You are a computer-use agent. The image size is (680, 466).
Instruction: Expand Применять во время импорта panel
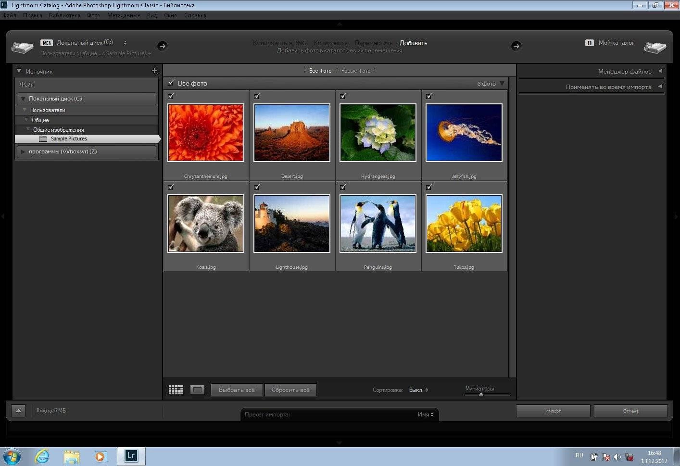click(660, 87)
